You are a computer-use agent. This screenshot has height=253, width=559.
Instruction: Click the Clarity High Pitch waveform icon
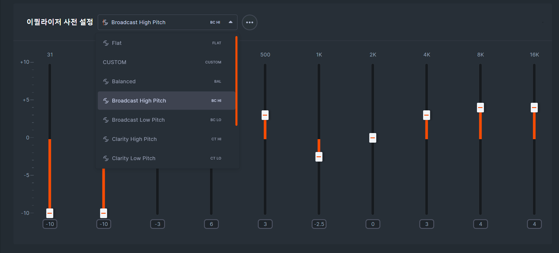point(106,139)
